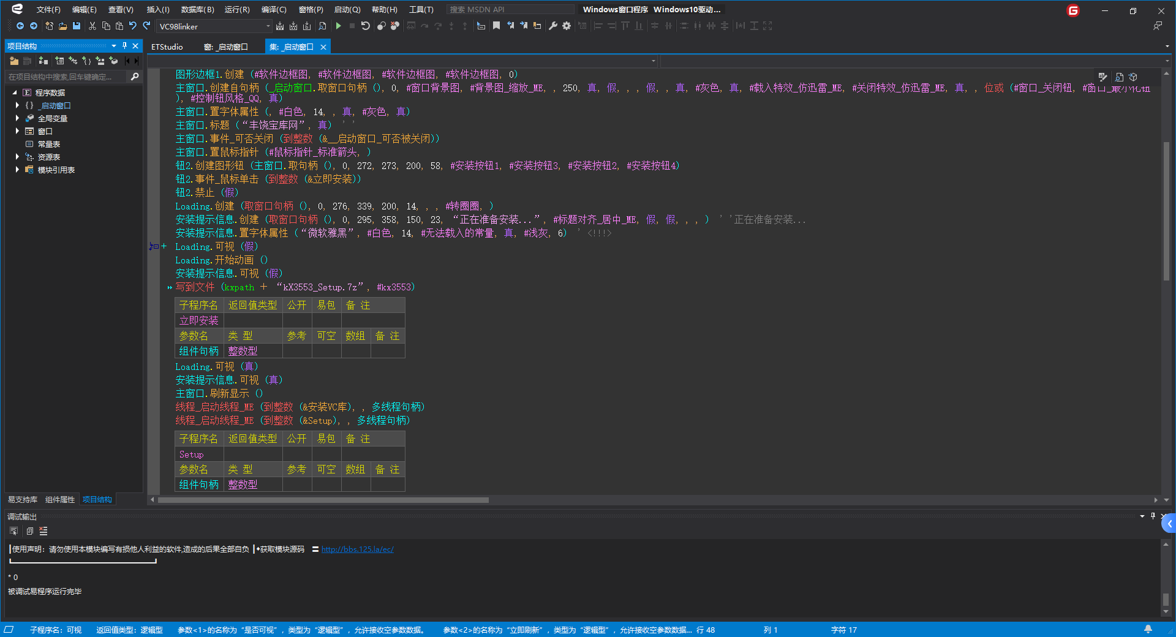Screen dimensions: 1176x637
Task: Click the redo arrow icon
Action: pos(146,26)
